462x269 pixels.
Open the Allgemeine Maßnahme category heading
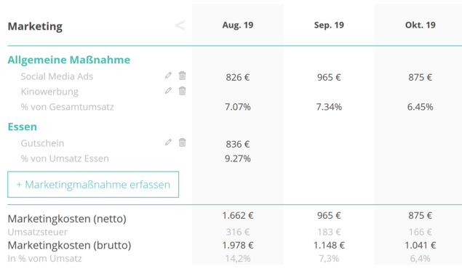[x=69, y=60]
